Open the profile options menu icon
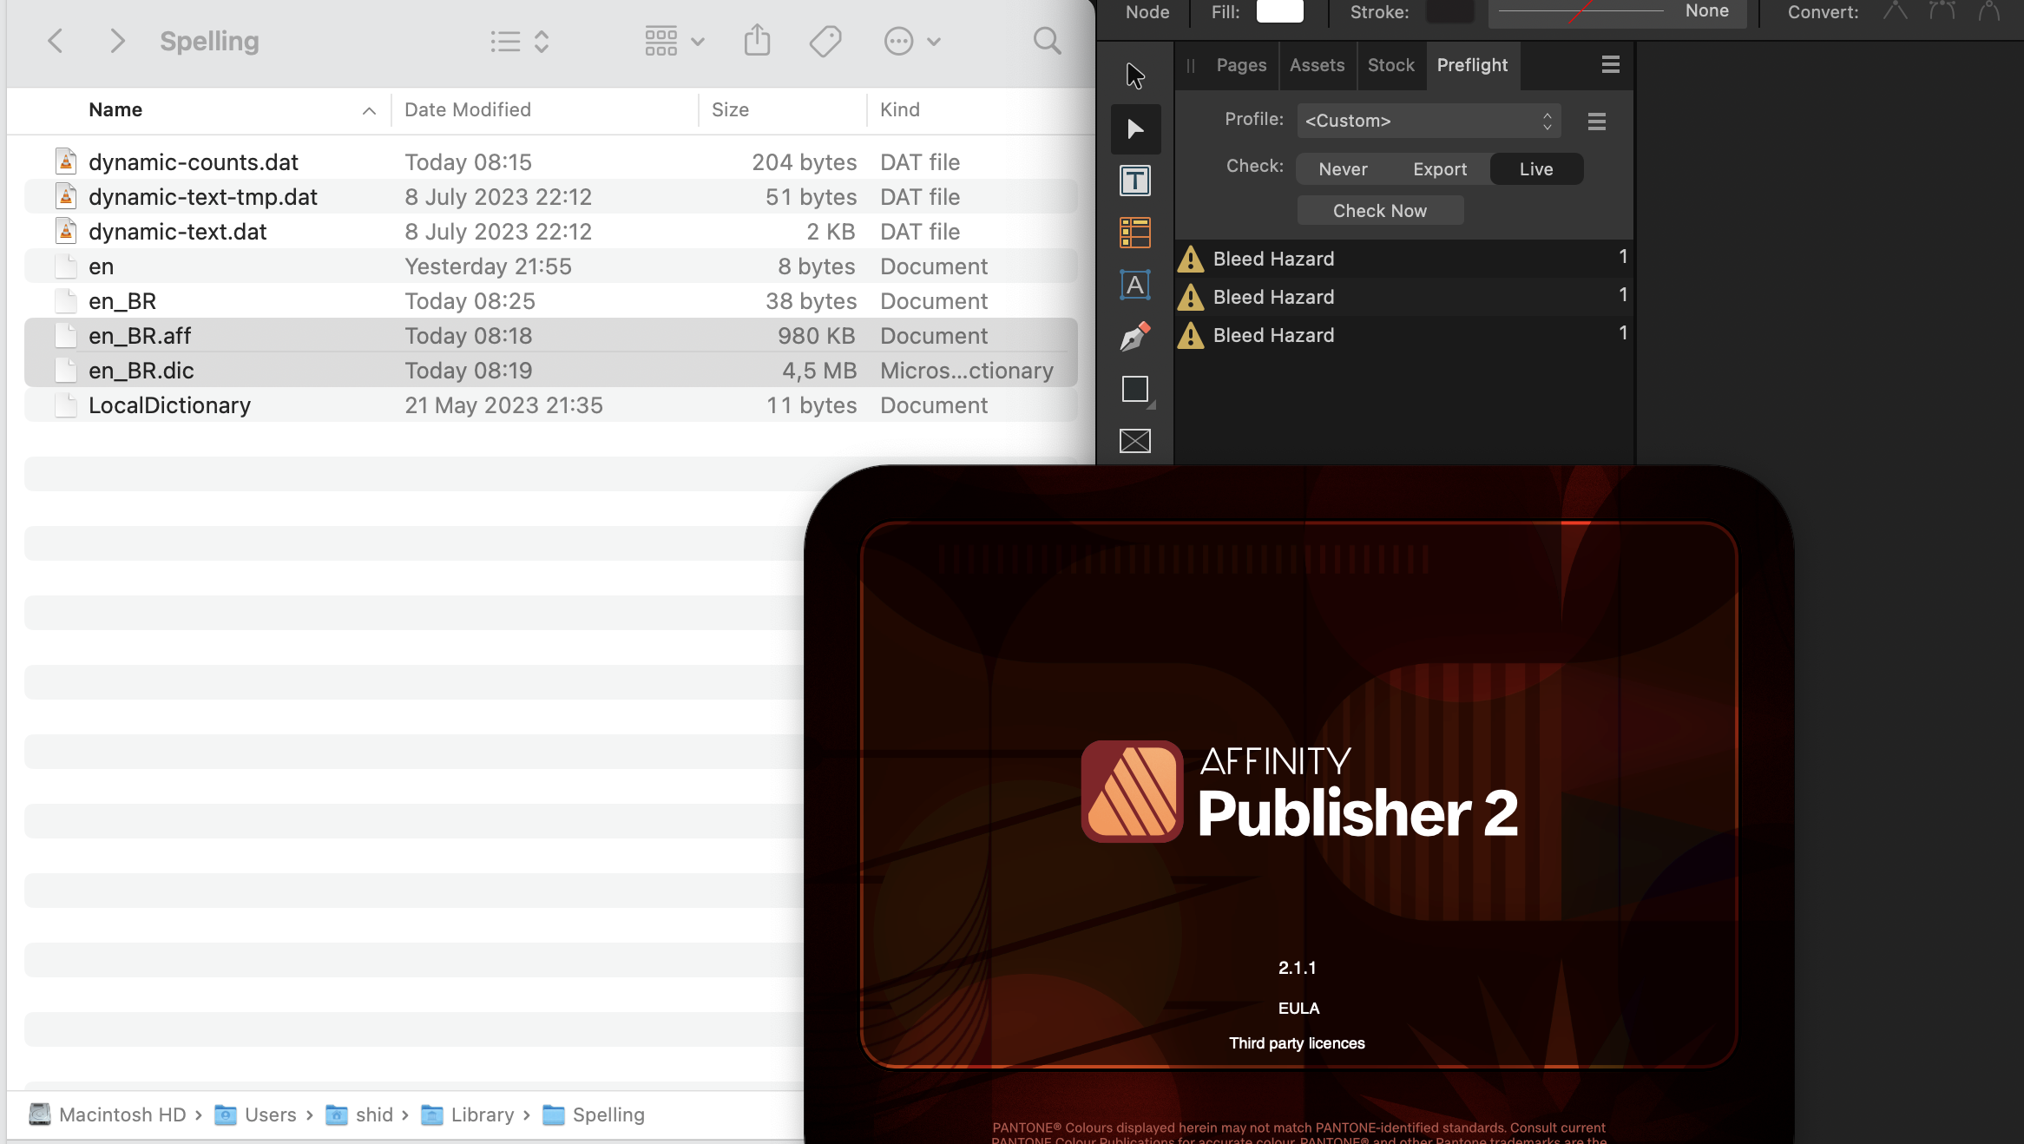 coord(1596,122)
